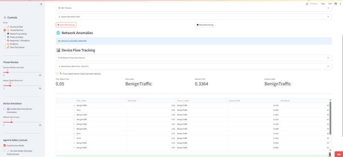
Task: Click the Mirai cell in row 1
Action: click(x=101, y=110)
